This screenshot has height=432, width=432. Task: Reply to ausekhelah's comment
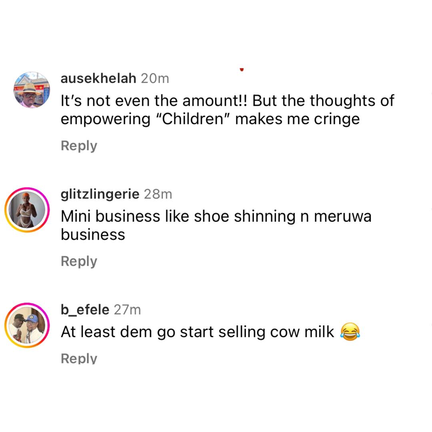(78, 146)
